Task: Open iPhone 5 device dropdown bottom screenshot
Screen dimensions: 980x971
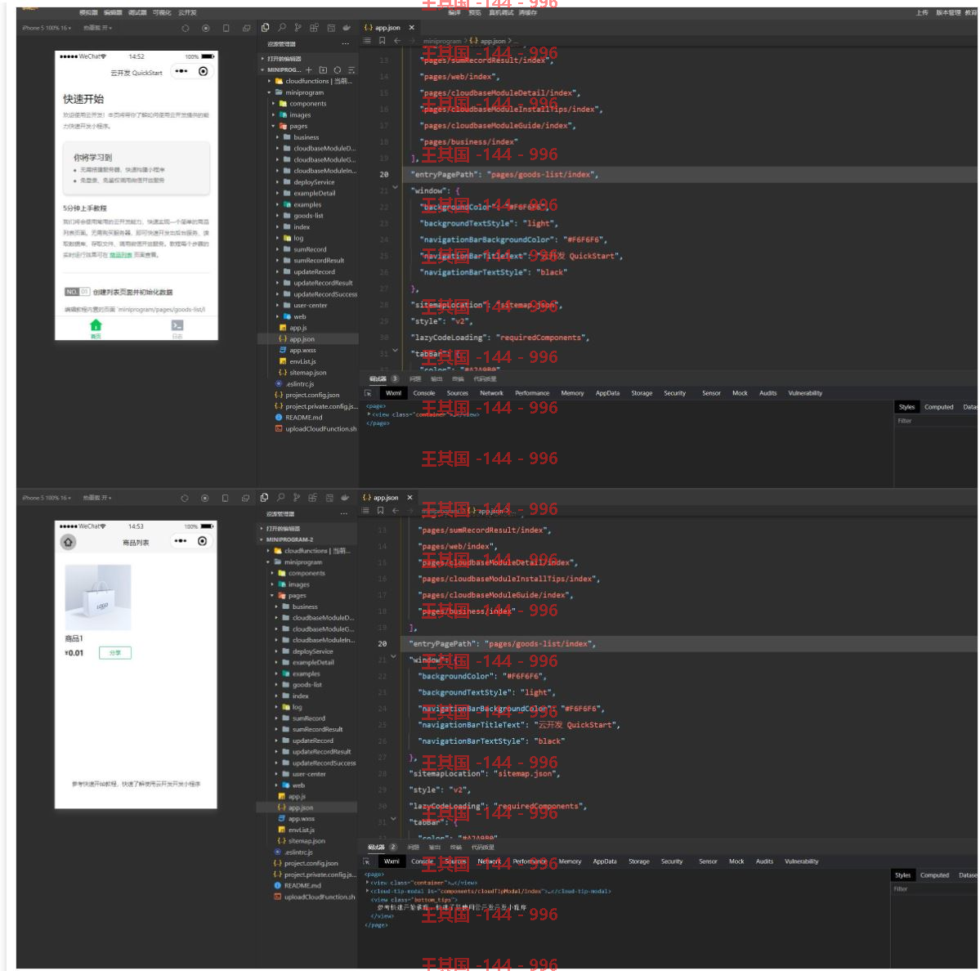Action: [45, 498]
